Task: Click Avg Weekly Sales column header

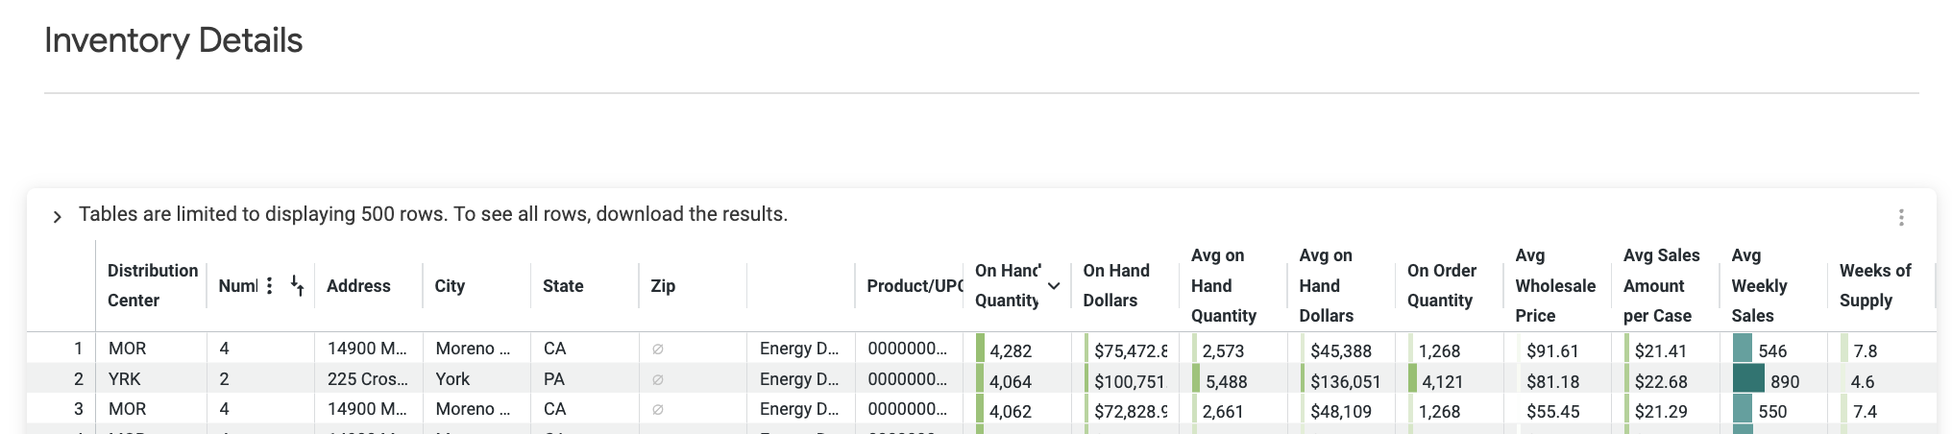Action: (x=1759, y=285)
